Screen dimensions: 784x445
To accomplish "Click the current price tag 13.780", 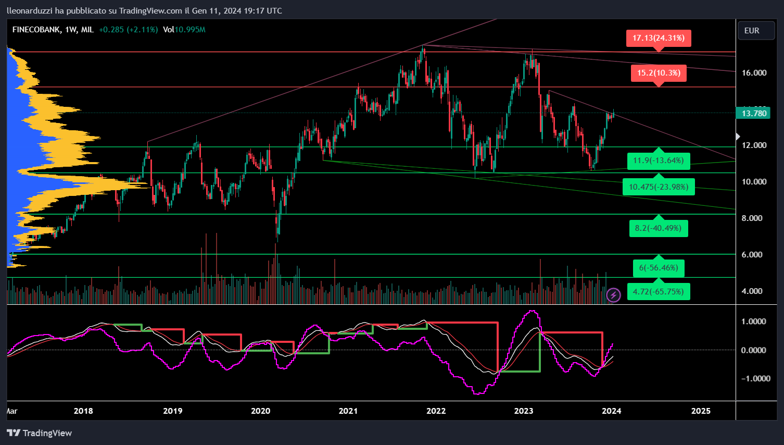I will click(x=754, y=113).
